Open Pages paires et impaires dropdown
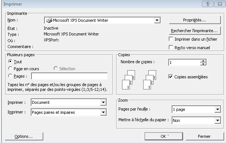This screenshot has width=226, height=143. 103,112
